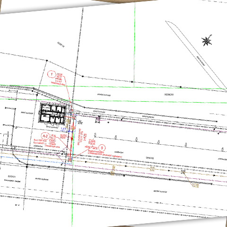Click the red square node at pipe's lower end
This screenshot has height=227, width=227.
click(x=70, y=160)
